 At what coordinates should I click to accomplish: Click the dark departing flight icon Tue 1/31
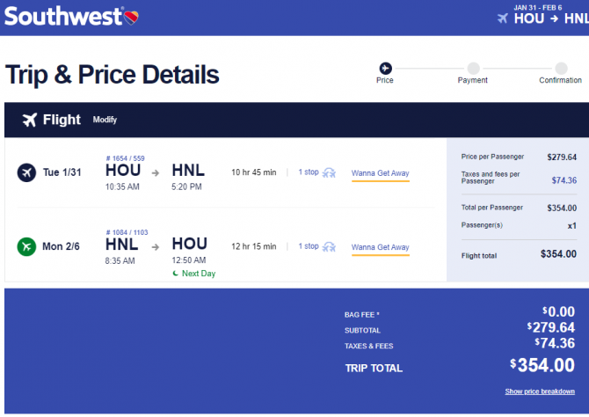click(x=26, y=172)
